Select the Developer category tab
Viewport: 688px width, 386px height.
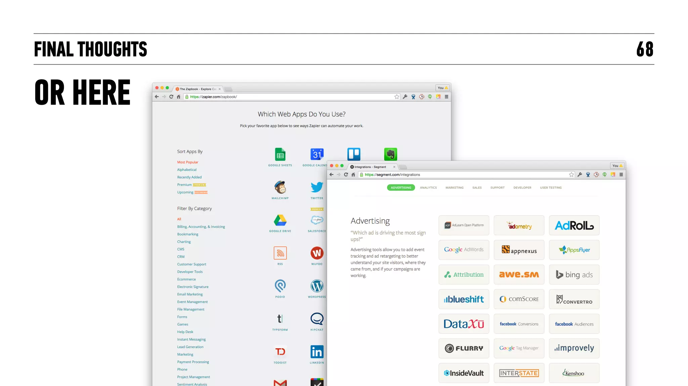[522, 188]
